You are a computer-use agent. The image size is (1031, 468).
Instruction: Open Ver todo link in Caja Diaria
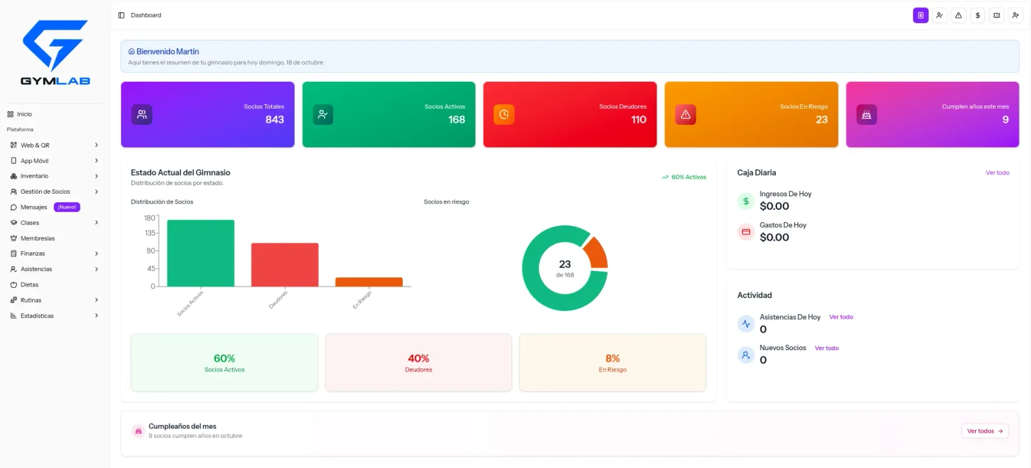pos(997,173)
